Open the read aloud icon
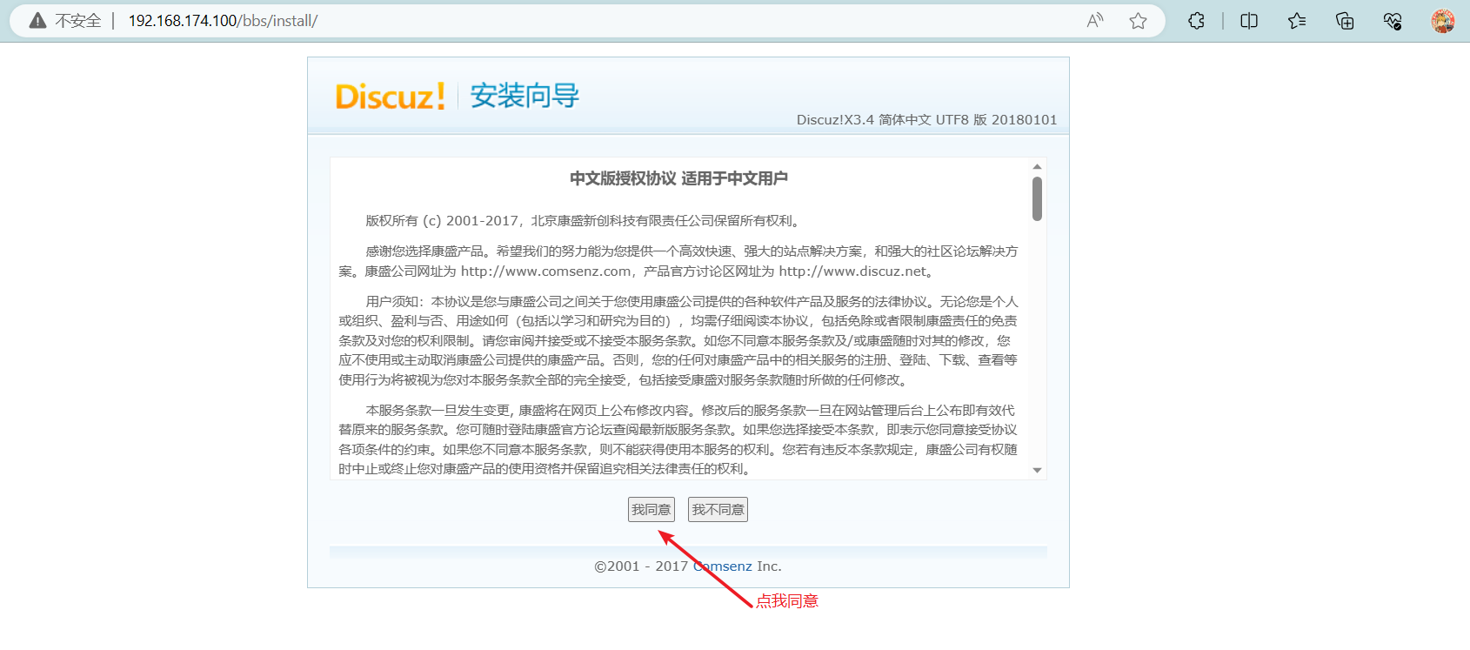This screenshot has height=650, width=1470. (1095, 21)
